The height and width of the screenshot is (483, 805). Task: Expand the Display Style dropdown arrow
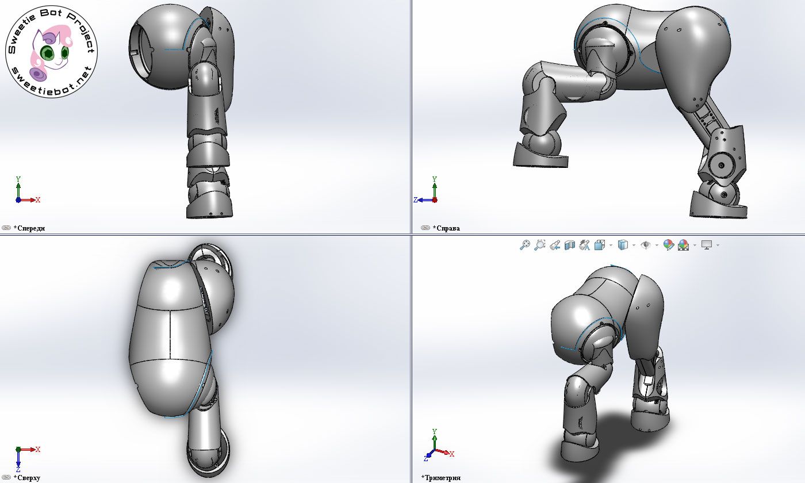[634, 246]
